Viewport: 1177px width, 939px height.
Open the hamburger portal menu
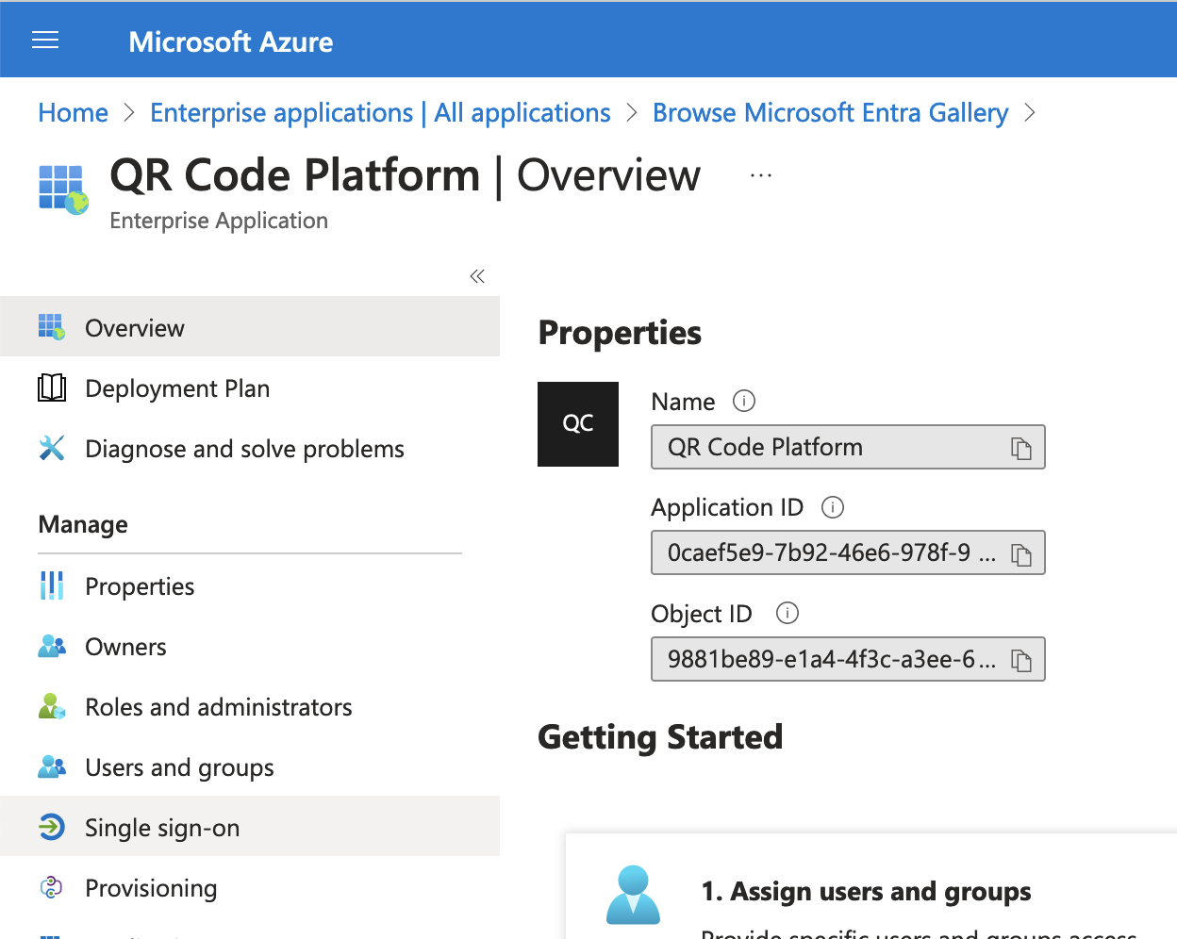tap(45, 40)
